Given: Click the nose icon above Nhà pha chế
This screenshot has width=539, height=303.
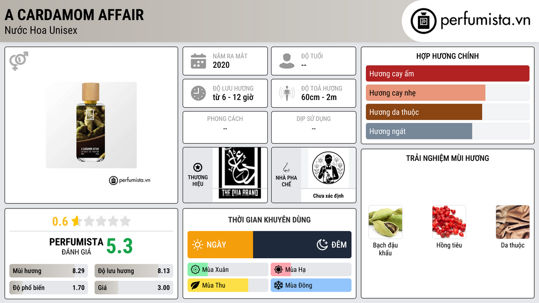Looking at the screenshot, I should point(286,167).
